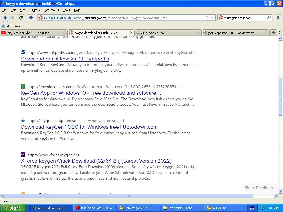The width and height of the screenshot is (283, 212).
Task: Click the URL address field
Action: (x=138, y=18)
